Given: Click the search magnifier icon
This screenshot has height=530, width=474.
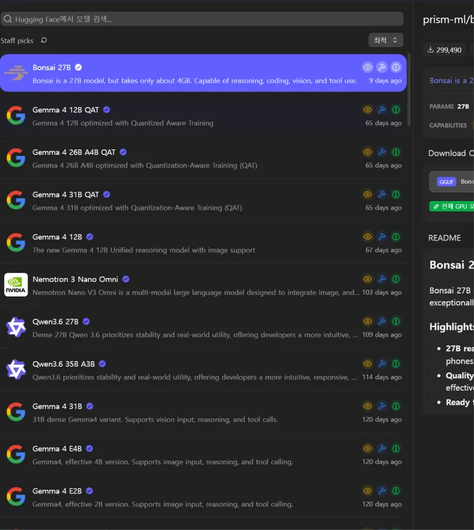Looking at the screenshot, I should [x=8, y=19].
